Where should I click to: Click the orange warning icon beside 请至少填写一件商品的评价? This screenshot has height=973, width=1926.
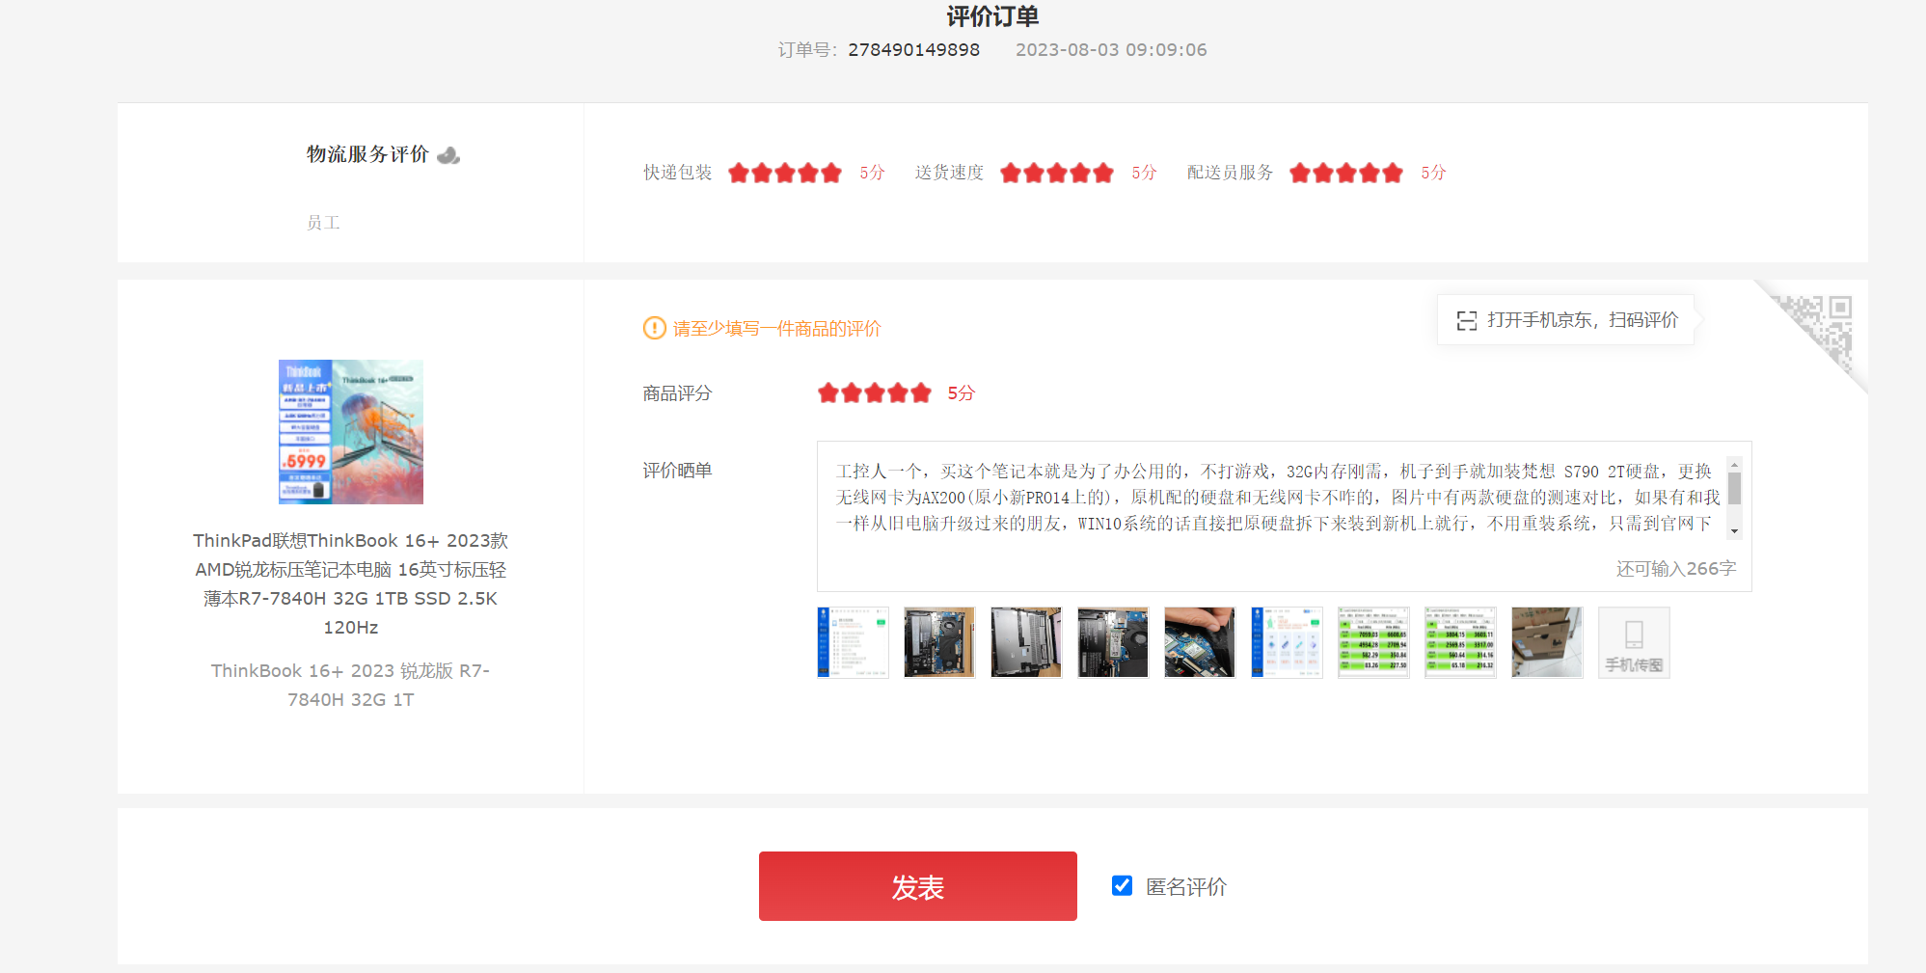click(655, 328)
